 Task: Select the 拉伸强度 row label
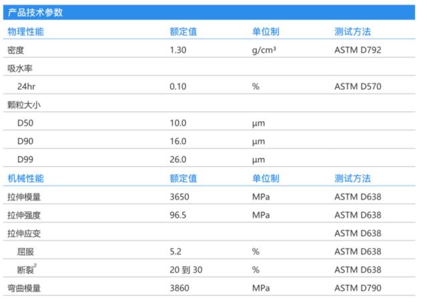[x=24, y=215]
